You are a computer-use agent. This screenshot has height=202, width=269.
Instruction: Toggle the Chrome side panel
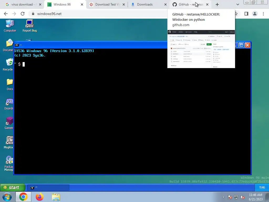pyautogui.click(x=246, y=14)
